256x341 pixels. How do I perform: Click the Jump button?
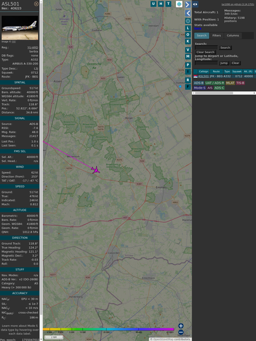[x=224, y=63]
